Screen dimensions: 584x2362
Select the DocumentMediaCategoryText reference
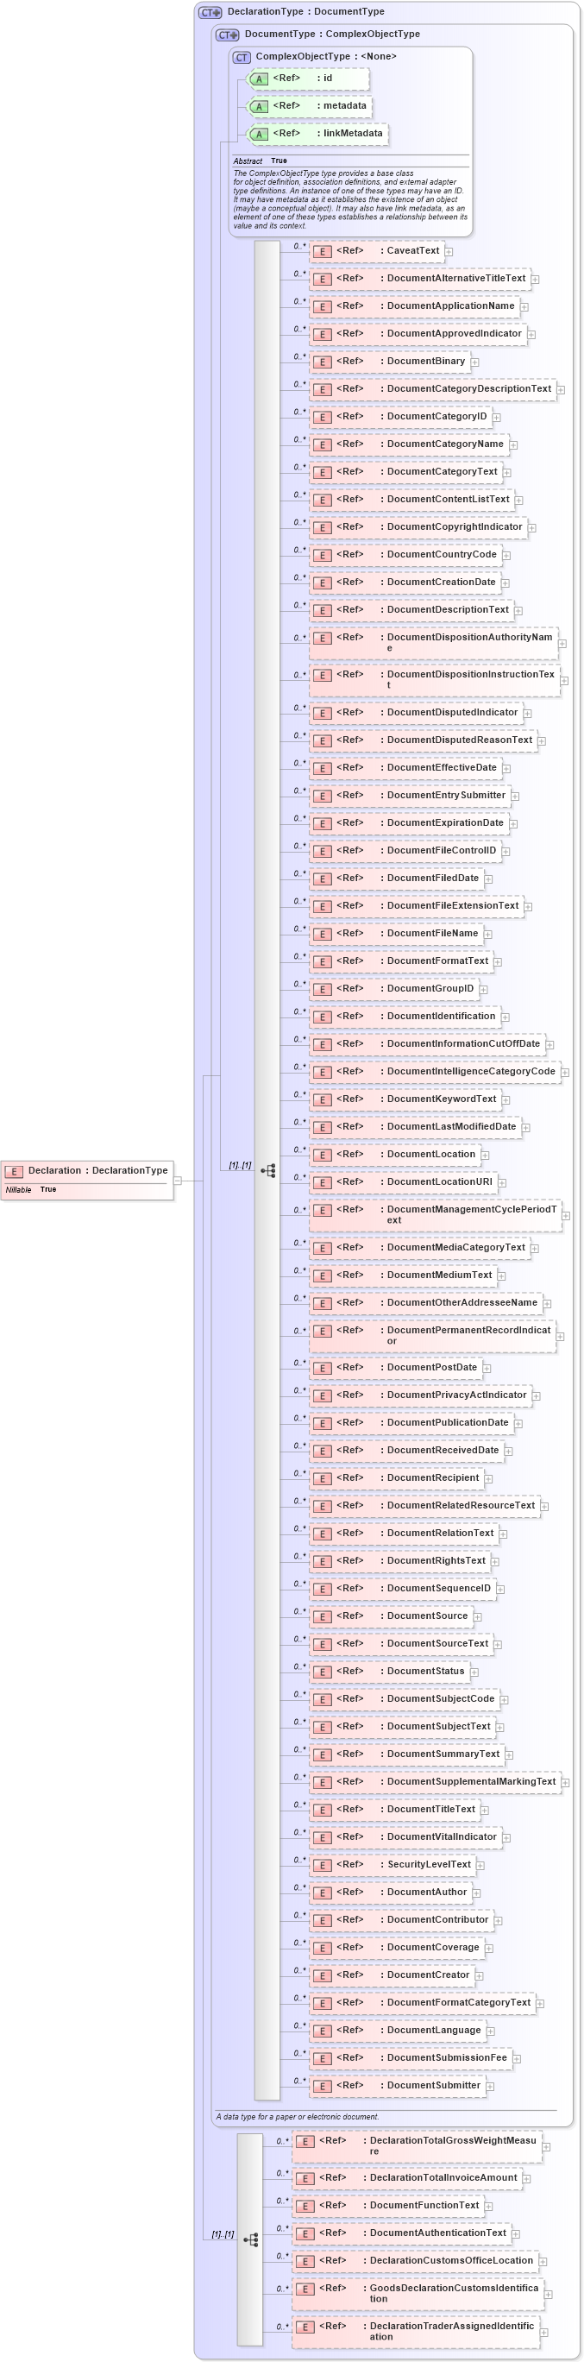pos(420,1248)
